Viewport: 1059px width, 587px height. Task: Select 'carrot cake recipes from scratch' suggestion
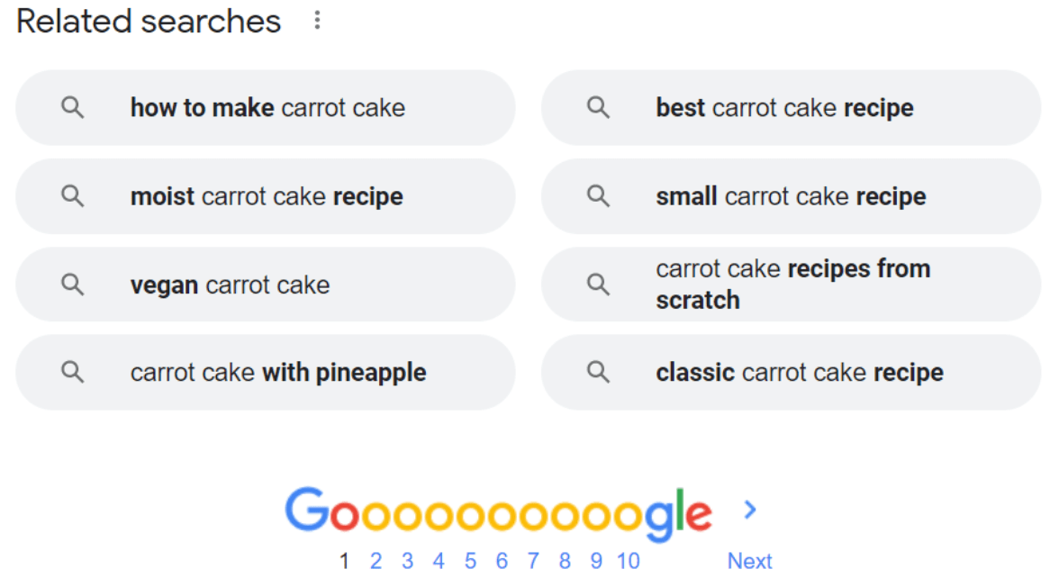tap(792, 284)
